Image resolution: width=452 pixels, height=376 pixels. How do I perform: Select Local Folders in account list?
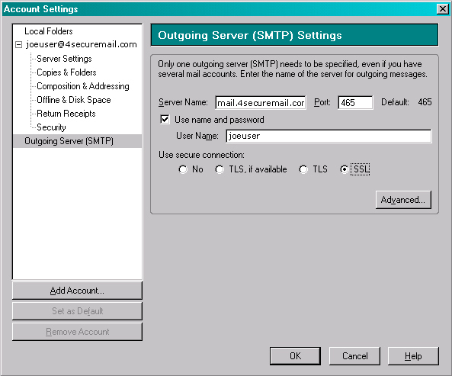tap(49, 31)
